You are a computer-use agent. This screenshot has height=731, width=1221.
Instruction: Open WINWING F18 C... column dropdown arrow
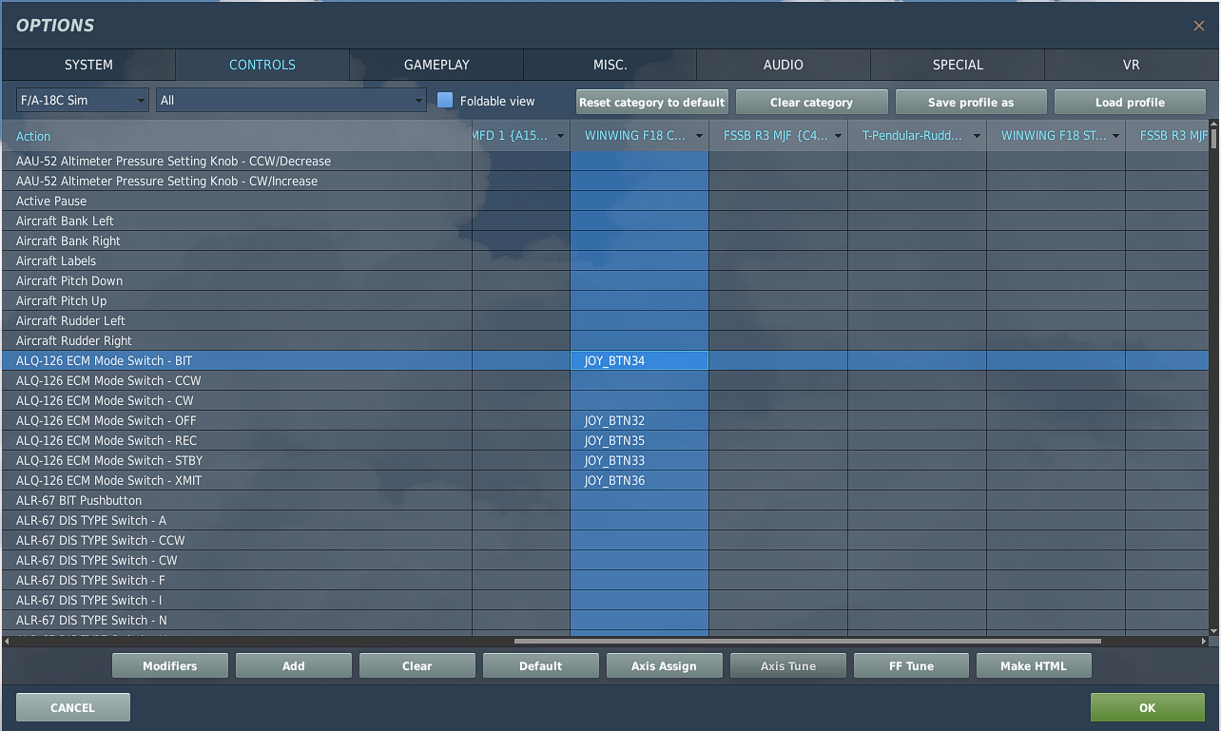click(699, 136)
